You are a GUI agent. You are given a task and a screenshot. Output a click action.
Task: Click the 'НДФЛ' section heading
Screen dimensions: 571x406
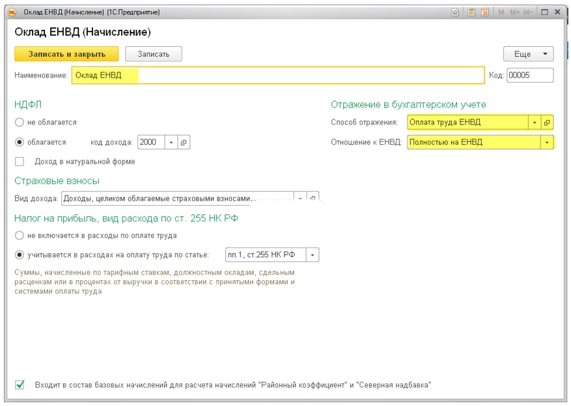pyautogui.click(x=28, y=105)
